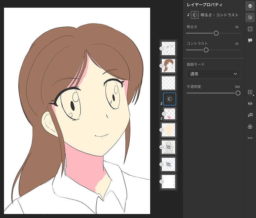Open the layers panel icon in the sidebar
Screen dimensions: 256x218
[x=250, y=6]
